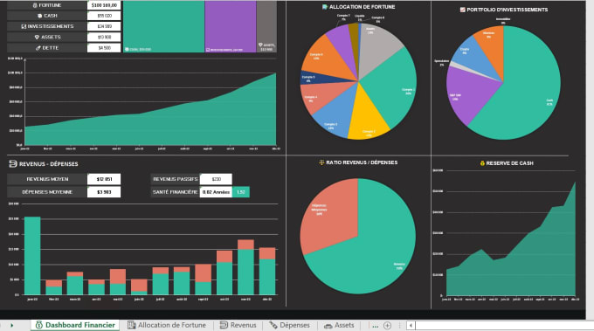Select the Dashboard Financier sheet tab
594x331 pixels.
point(75,325)
